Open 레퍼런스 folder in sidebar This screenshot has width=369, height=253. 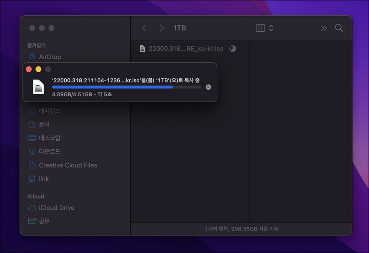[50, 111]
